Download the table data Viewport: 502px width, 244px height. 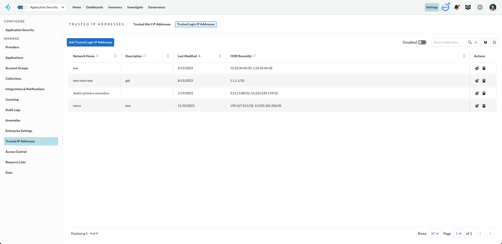coord(486,42)
